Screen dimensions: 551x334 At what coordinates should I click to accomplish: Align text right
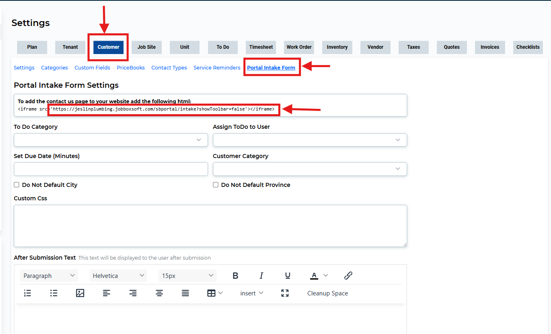(133, 293)
